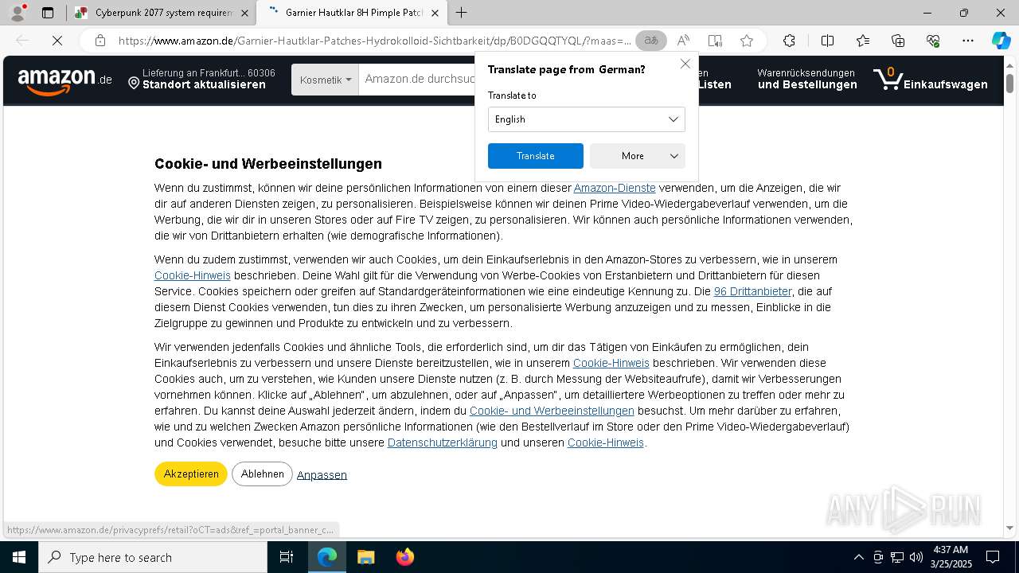Viewport: 1019px width, 573px height.
Task: Open volume control in system tray
Action: pyautogui.click(x=916, y=557)
